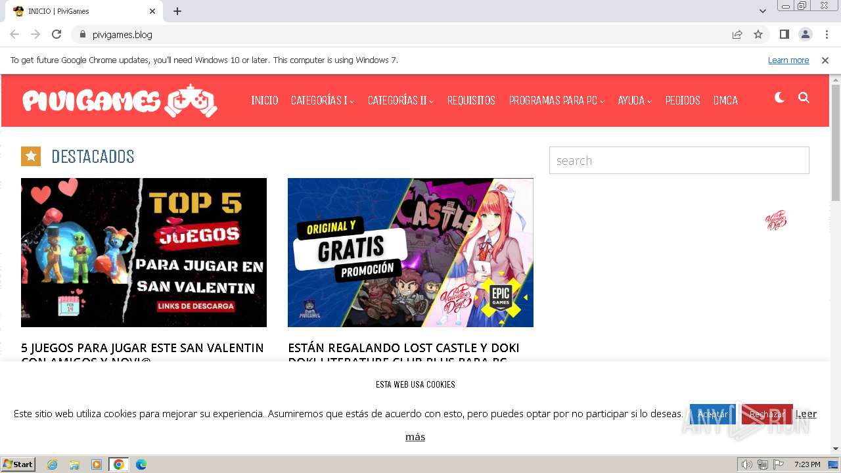Image resolution: width=841 pixels, height=473 pixels.
Task: Focus the sidebar search field
Action: (679, 160)
